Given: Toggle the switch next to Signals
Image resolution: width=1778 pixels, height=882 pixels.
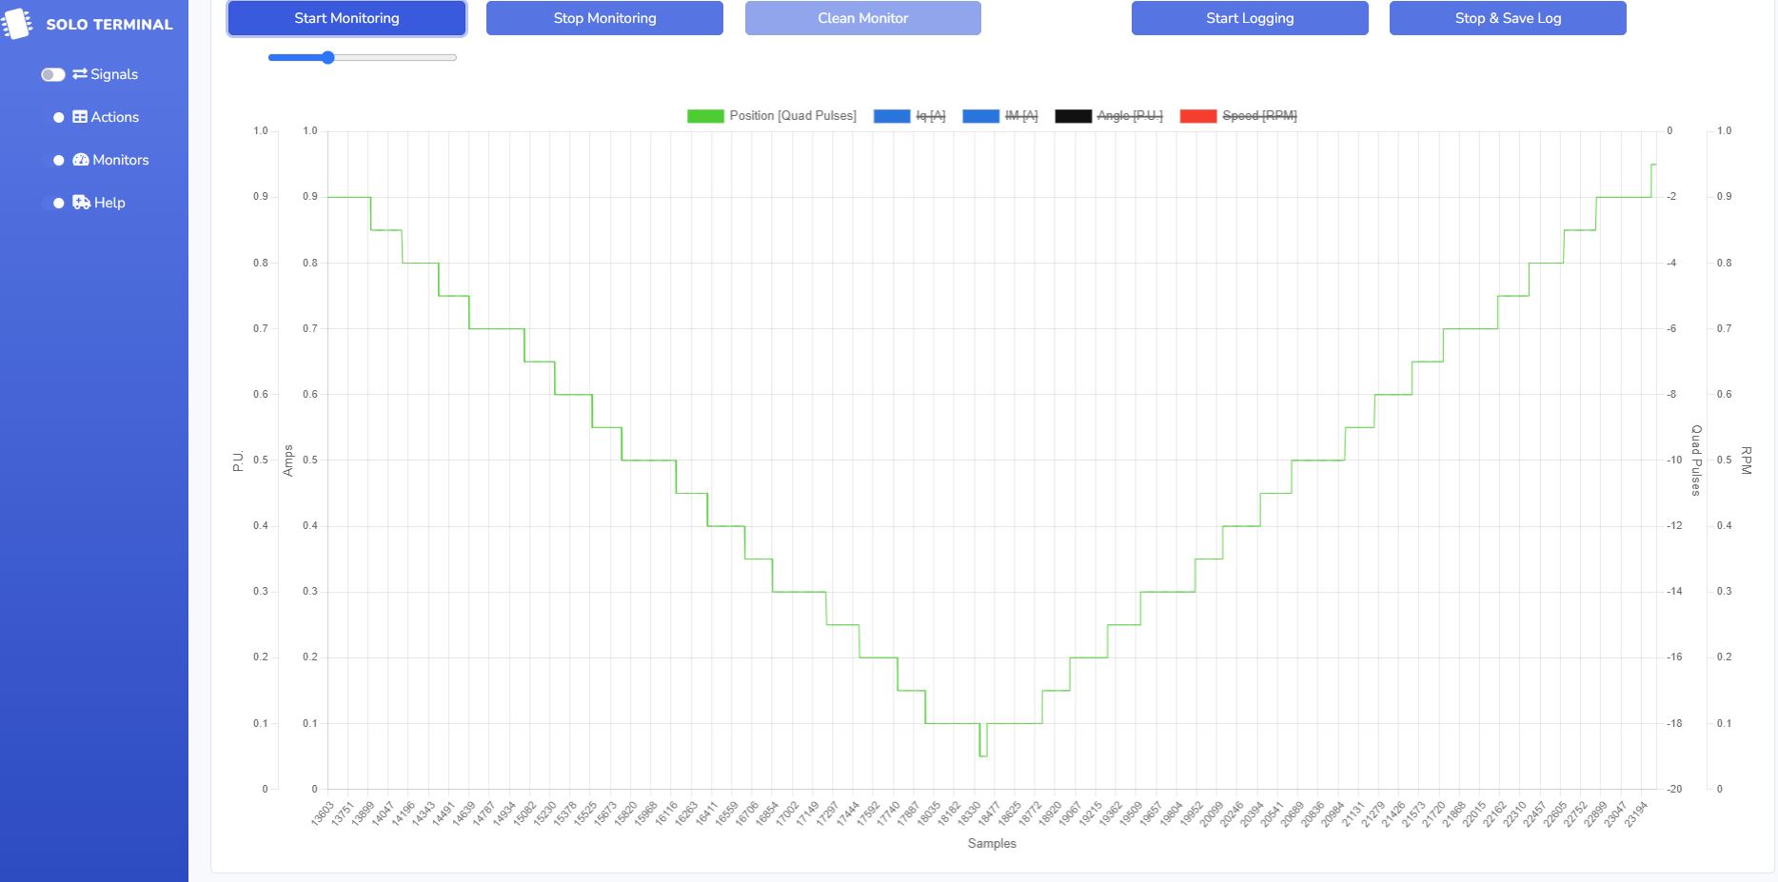Looking at the screenshot, I should coord(53,74).
